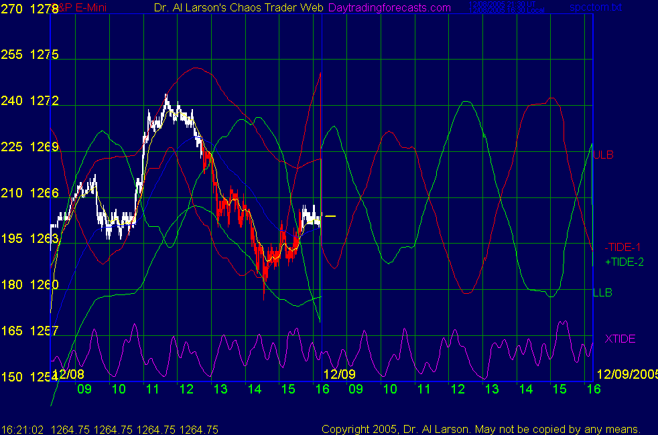This screenshot has width=658, height=435.
Task: Click the 12/08 date marker on the time axis
Action: 68,373
